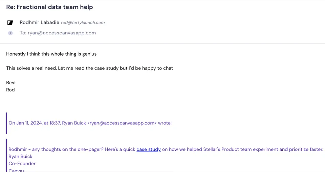Click line 'Honestly I think this whole thing is genius'

click(51, 54)
